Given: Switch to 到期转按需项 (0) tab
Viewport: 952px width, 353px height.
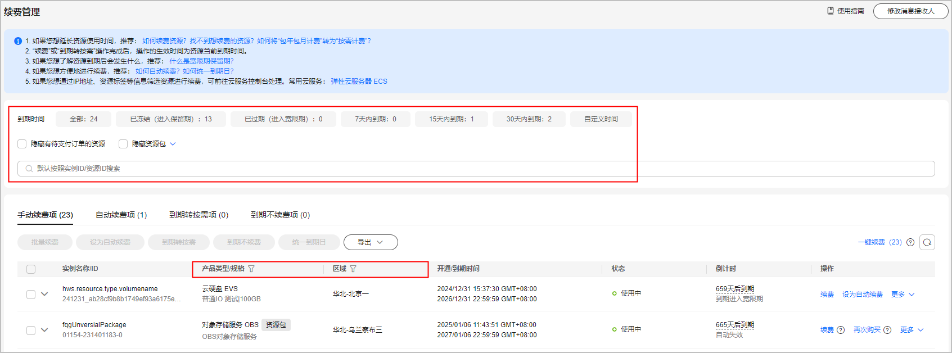Looking at the screenshot, I should (198, 215).
